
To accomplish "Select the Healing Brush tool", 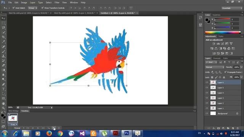I will [3, 46].
